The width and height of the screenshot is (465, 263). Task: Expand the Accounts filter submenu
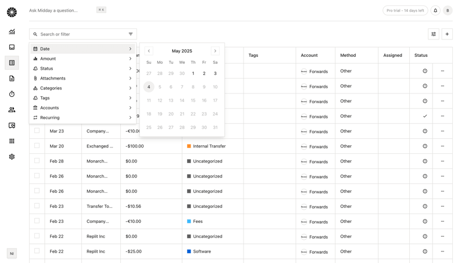coord(83,108)
